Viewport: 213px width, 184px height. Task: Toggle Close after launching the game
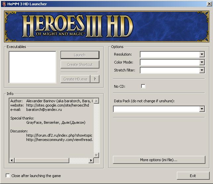point(8,175)
